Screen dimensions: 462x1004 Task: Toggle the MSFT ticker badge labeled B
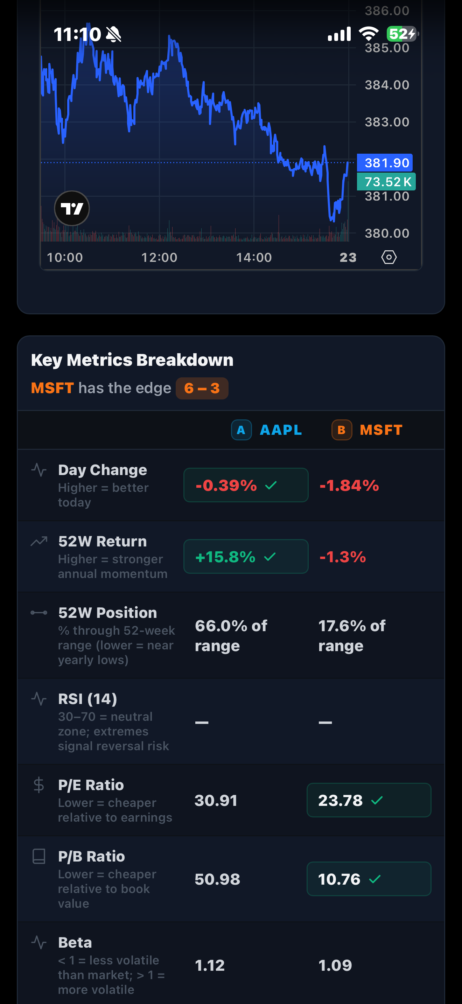[342, 430]
